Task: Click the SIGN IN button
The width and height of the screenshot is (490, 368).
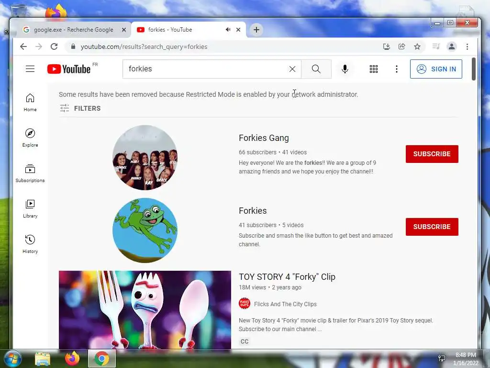Action: point(436,69)
